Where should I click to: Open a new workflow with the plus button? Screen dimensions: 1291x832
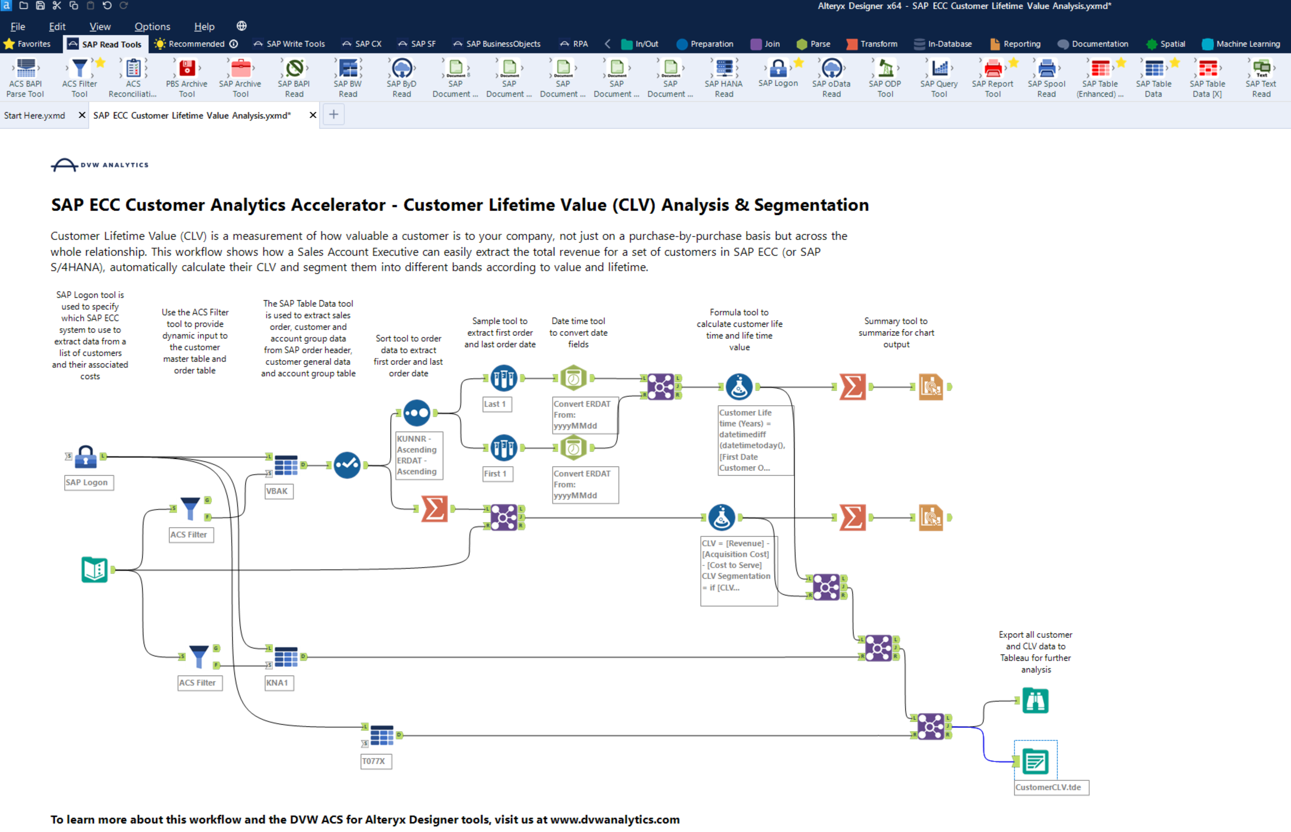click(x=334, y=114)
